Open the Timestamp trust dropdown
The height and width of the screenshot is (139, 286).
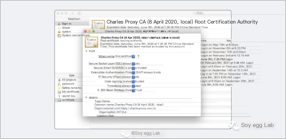133,86
